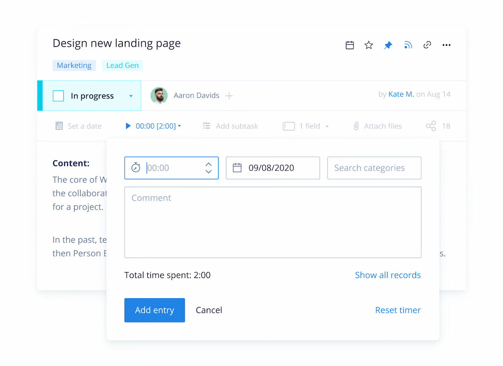Screen dimensions: 503x366
Task: Open the calendar icon in the header
Action: (349, 45)
